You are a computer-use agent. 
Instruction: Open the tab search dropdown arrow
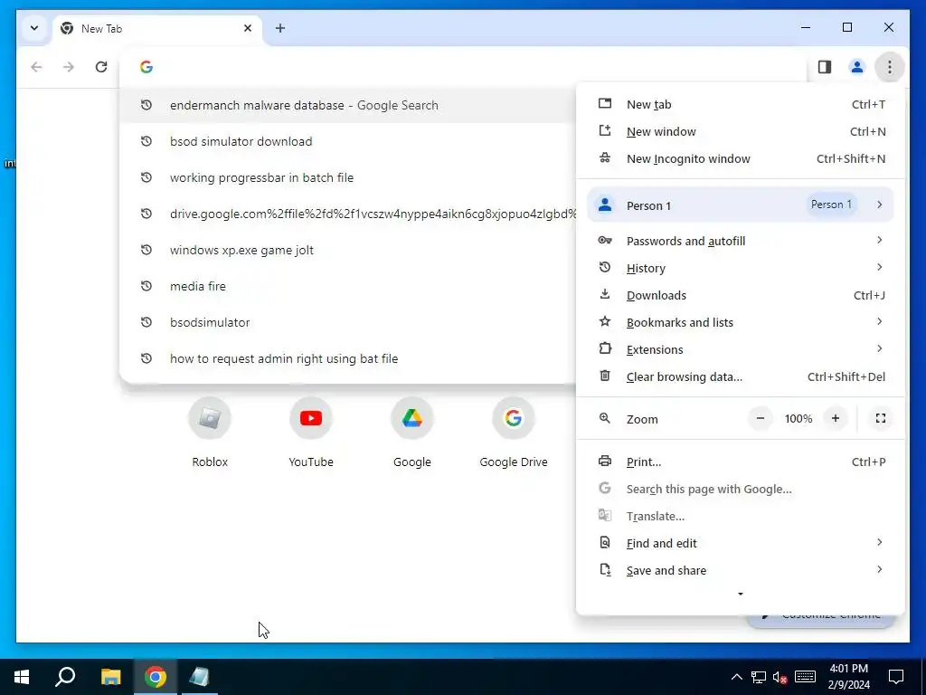coord(34,28)
